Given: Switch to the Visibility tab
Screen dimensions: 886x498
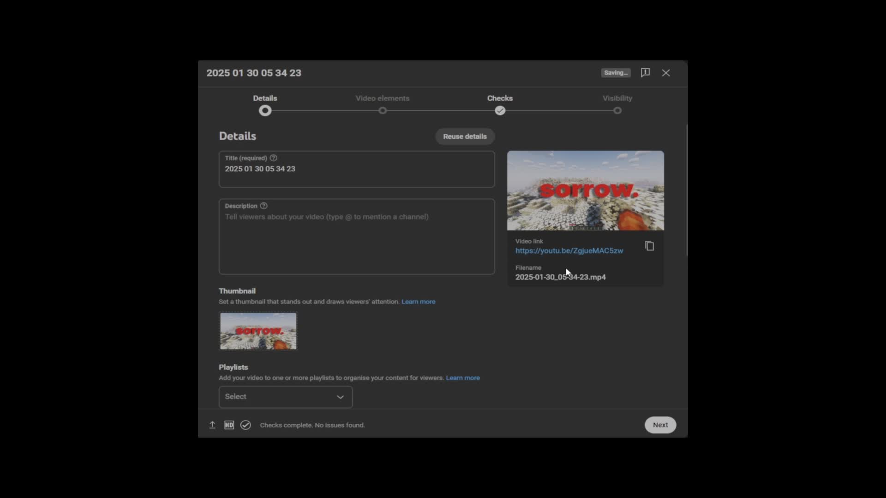Looking at the screenshot, I should [x=617, y=98].
